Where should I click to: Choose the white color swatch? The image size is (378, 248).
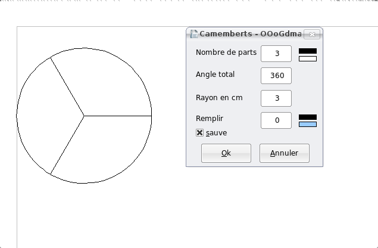(x=307, y=58)
